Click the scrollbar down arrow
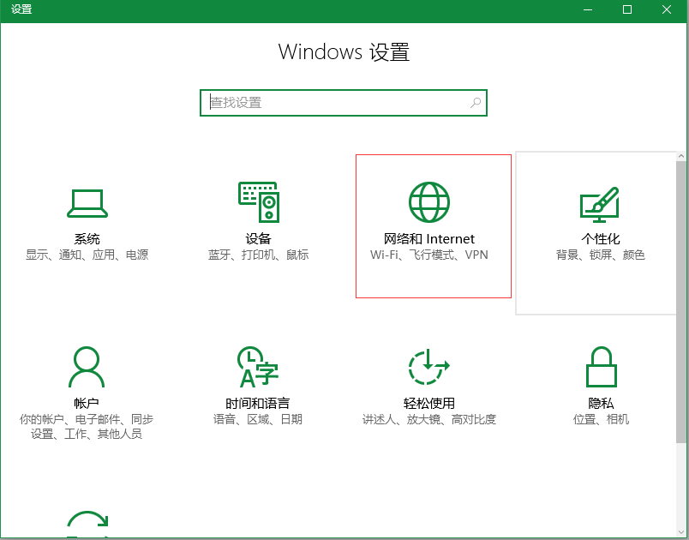Image resolution: width=689 pixels, height=540 pixels. click(x=681, y=532)
